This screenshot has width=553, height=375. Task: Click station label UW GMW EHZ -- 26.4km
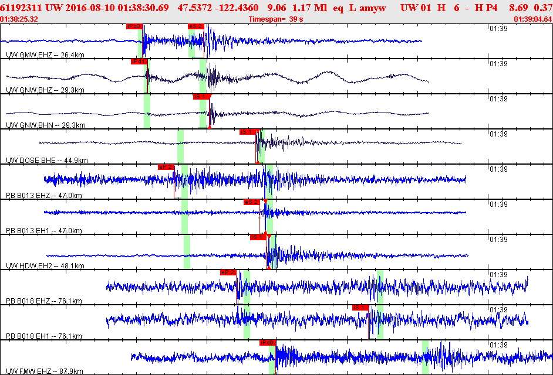(45, 55)
